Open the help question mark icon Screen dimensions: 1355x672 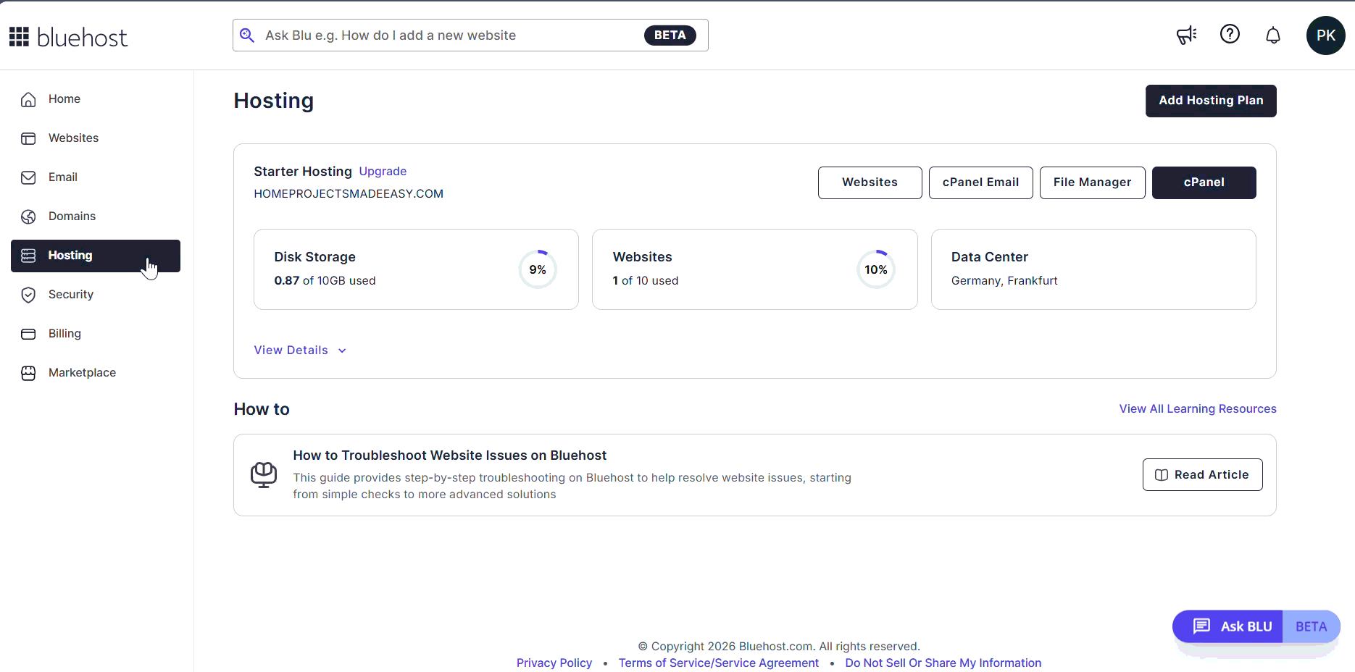click(x=1230, y=34)
